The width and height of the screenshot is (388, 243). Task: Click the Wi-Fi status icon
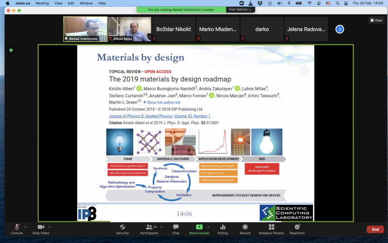[309, 3]
